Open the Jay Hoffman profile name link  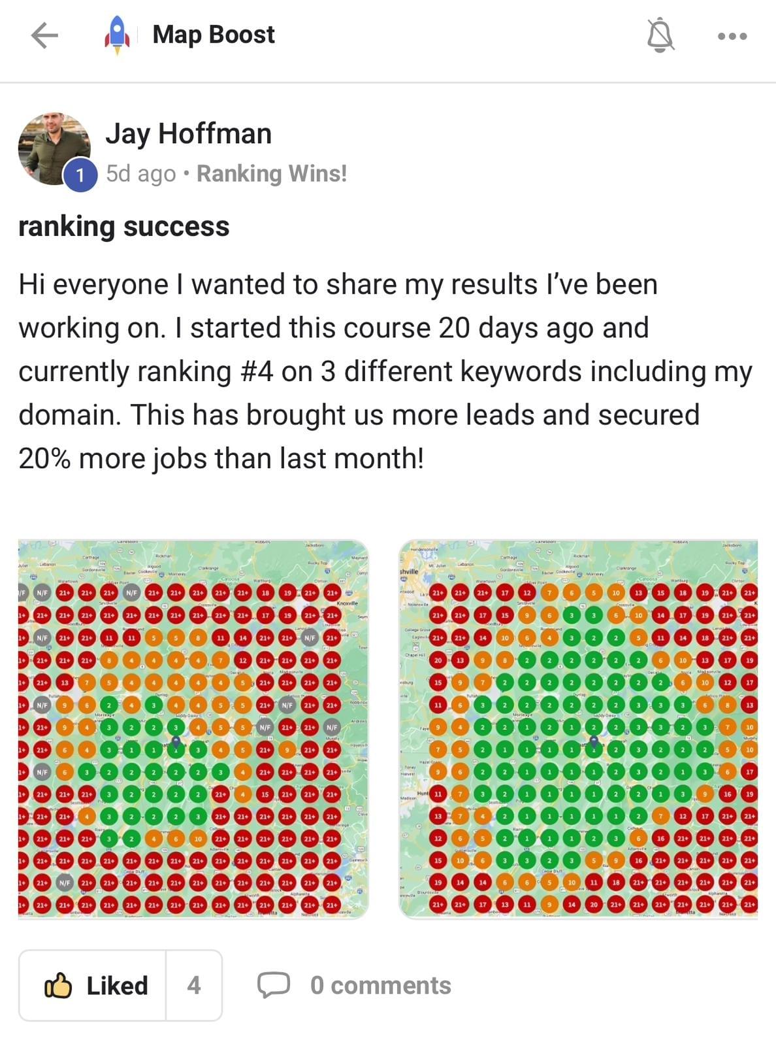click(x=188, y=133)
